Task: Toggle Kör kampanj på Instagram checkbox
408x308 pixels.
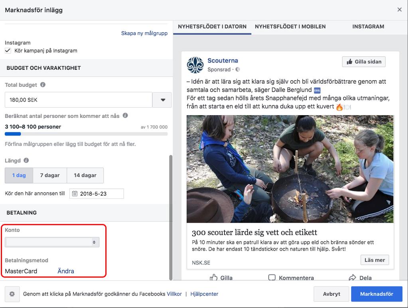Action: pos(8,51)
